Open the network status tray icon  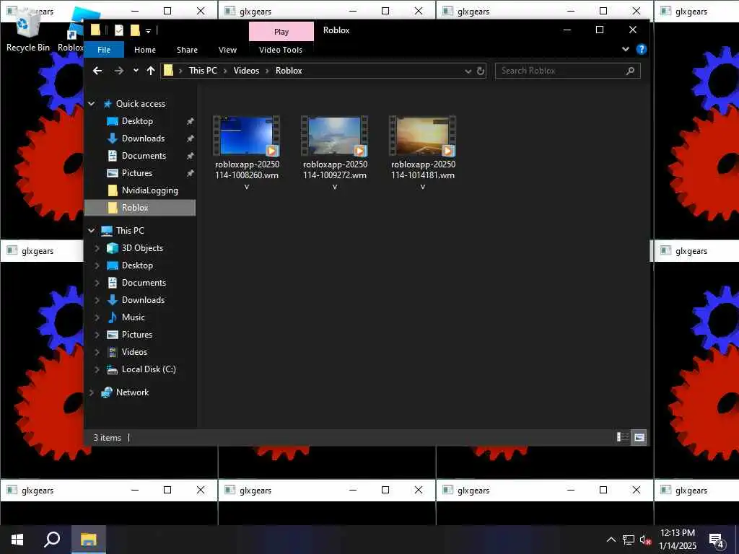(x=629, y=540)
